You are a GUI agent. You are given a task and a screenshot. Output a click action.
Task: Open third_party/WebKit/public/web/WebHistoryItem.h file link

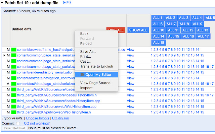[x=54, y=112]
